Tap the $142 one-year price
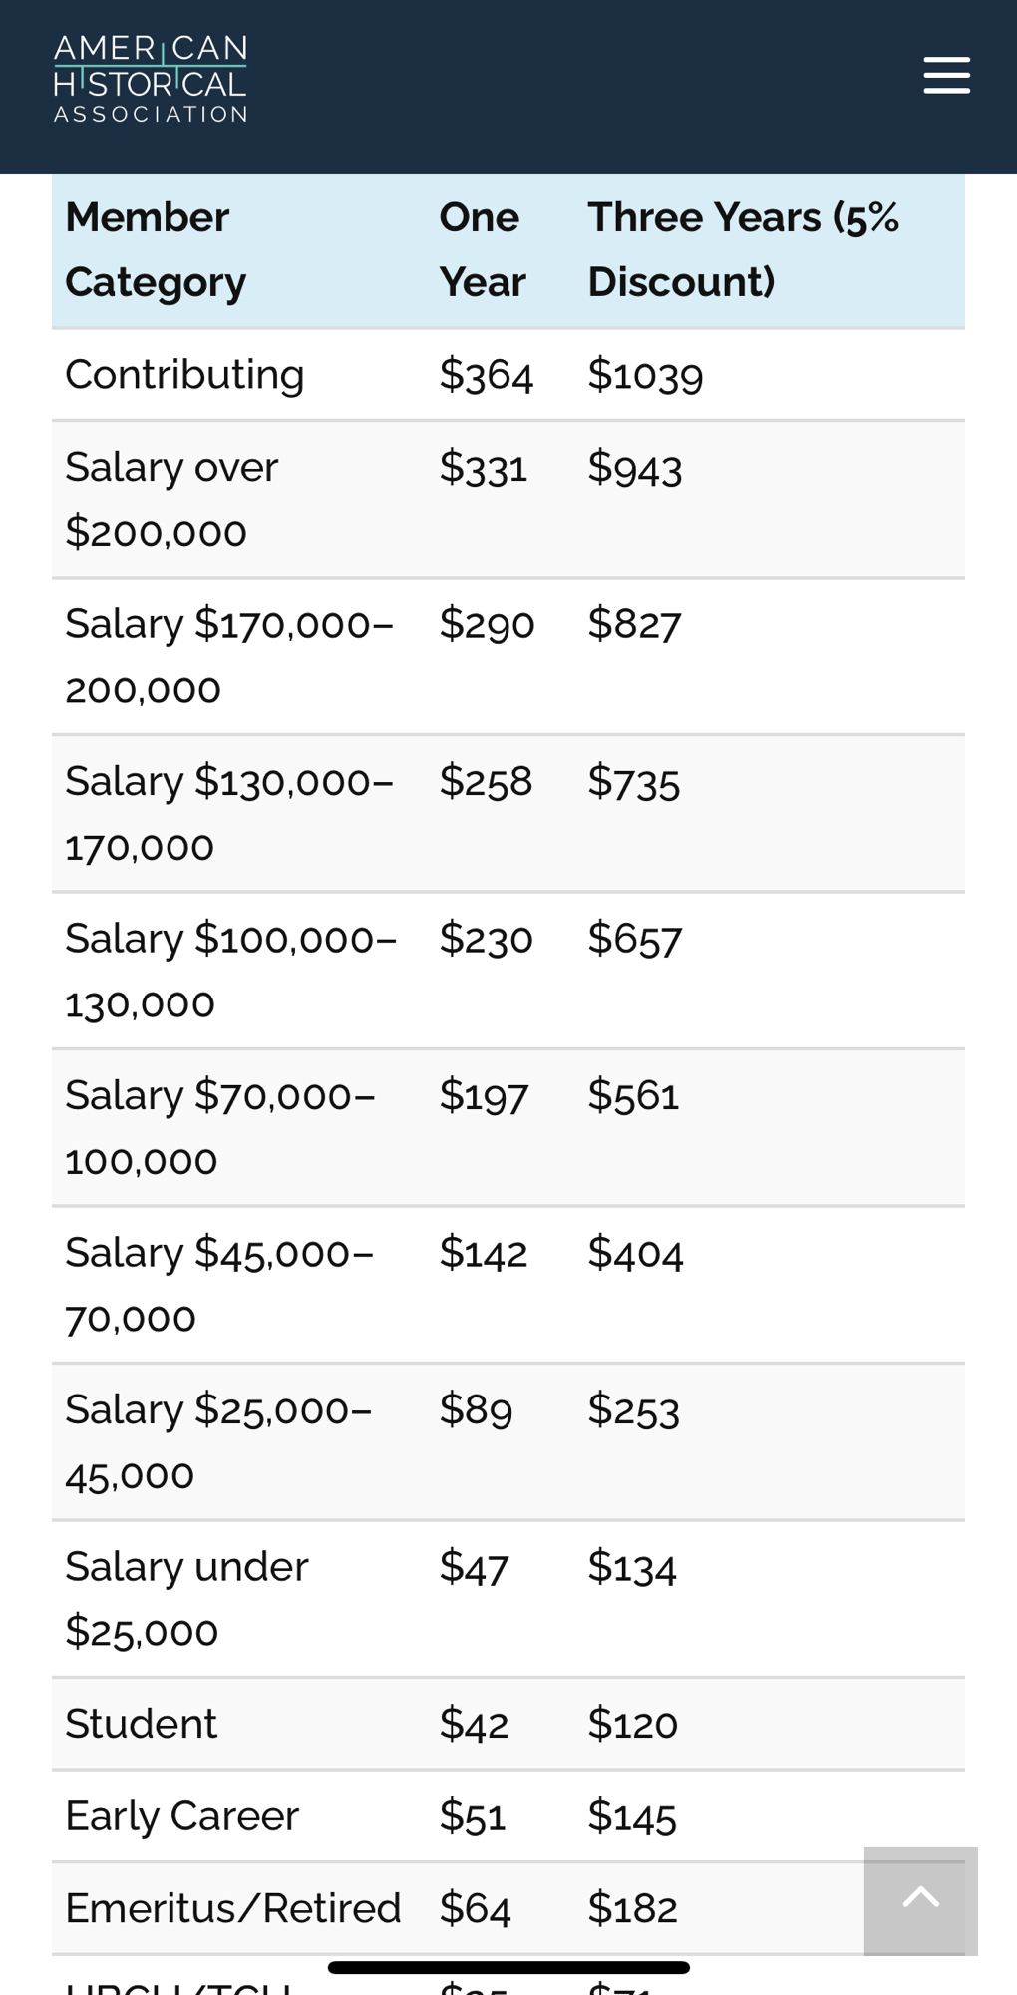 click(483, 1253)
